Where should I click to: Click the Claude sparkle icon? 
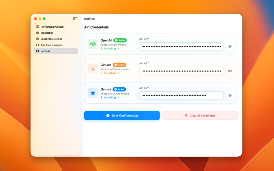tap(93, 69)
